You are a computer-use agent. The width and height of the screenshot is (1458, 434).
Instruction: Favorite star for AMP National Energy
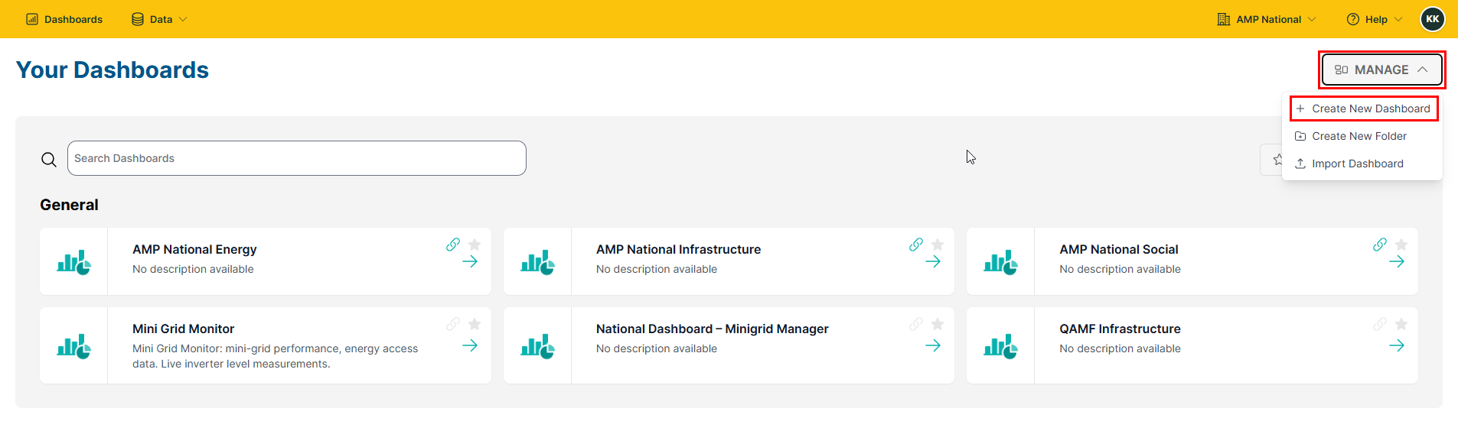click(x=475, y=245)
